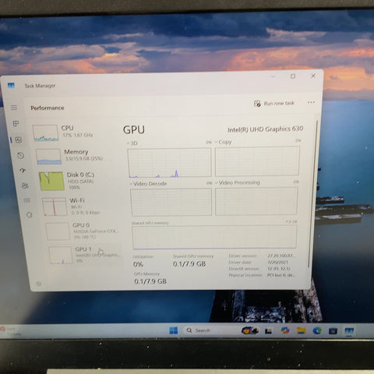This screenshot has width=374, height=374.
Task: Click the Physical location value
Action: pyautogui.click(x=281, y=275)
